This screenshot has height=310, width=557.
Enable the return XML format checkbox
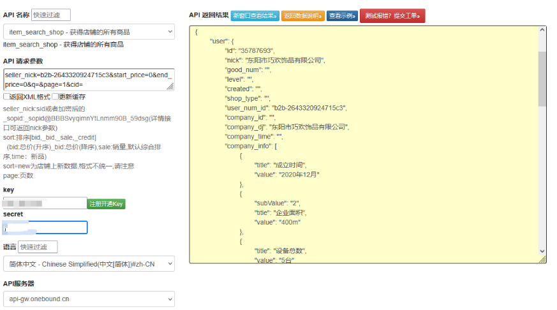click(6, 96)
